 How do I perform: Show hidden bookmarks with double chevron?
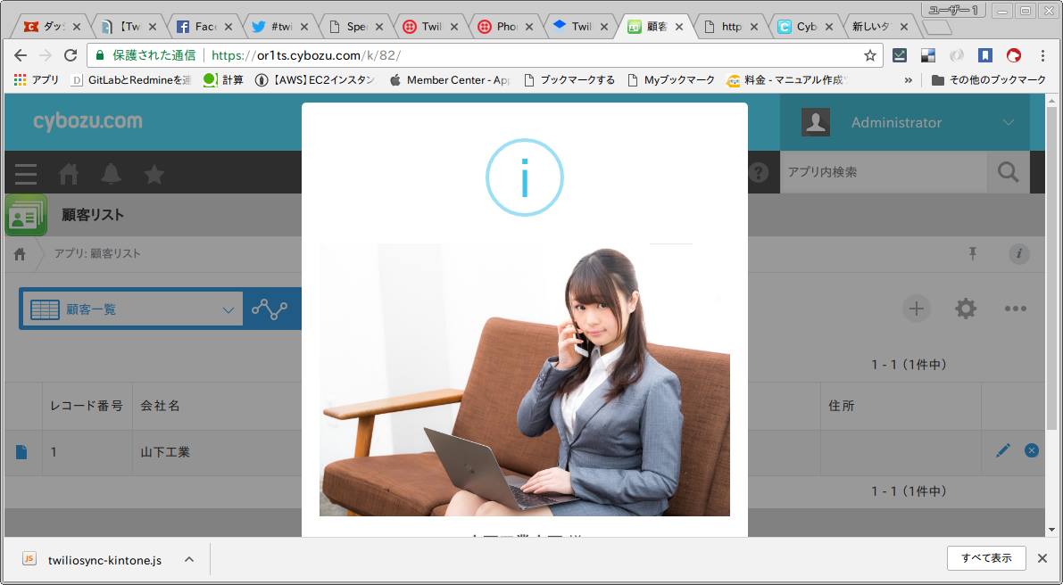coord(909,80)
